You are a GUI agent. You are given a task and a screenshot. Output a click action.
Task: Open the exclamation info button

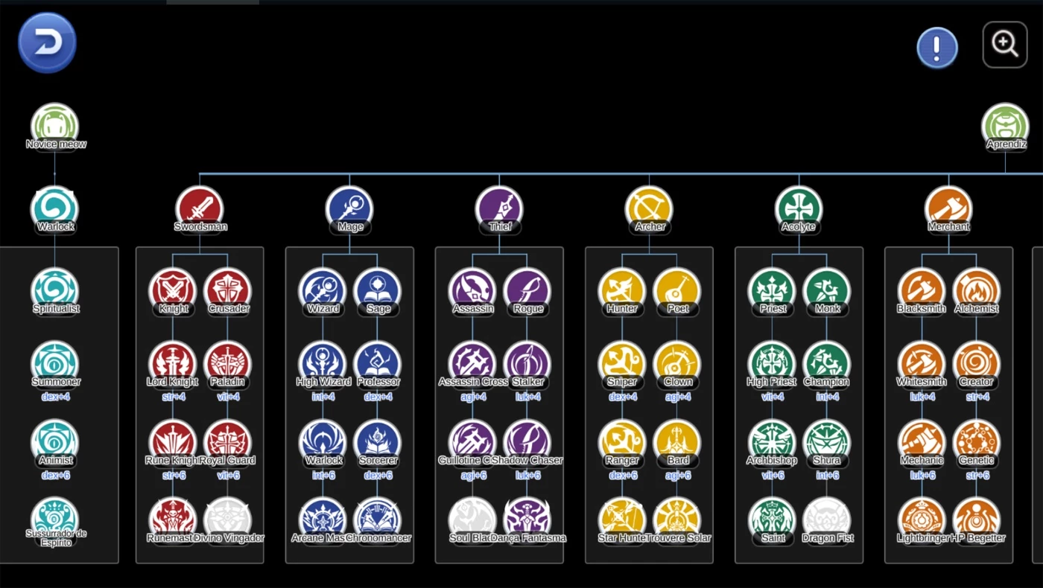click(x=937, y=48)
